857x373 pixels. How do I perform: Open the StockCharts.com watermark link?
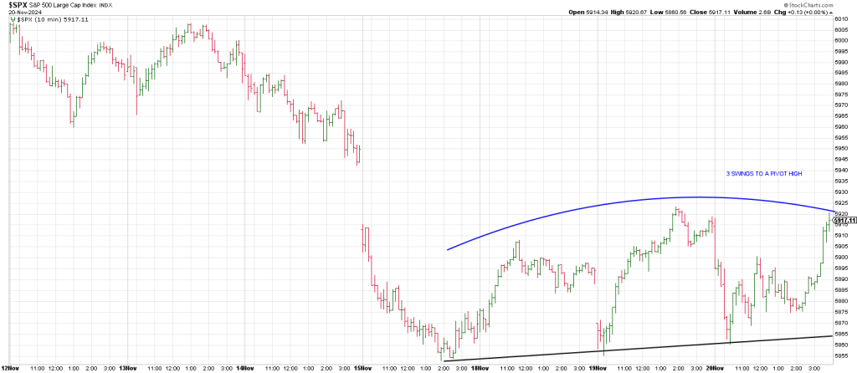pos(823,3)
